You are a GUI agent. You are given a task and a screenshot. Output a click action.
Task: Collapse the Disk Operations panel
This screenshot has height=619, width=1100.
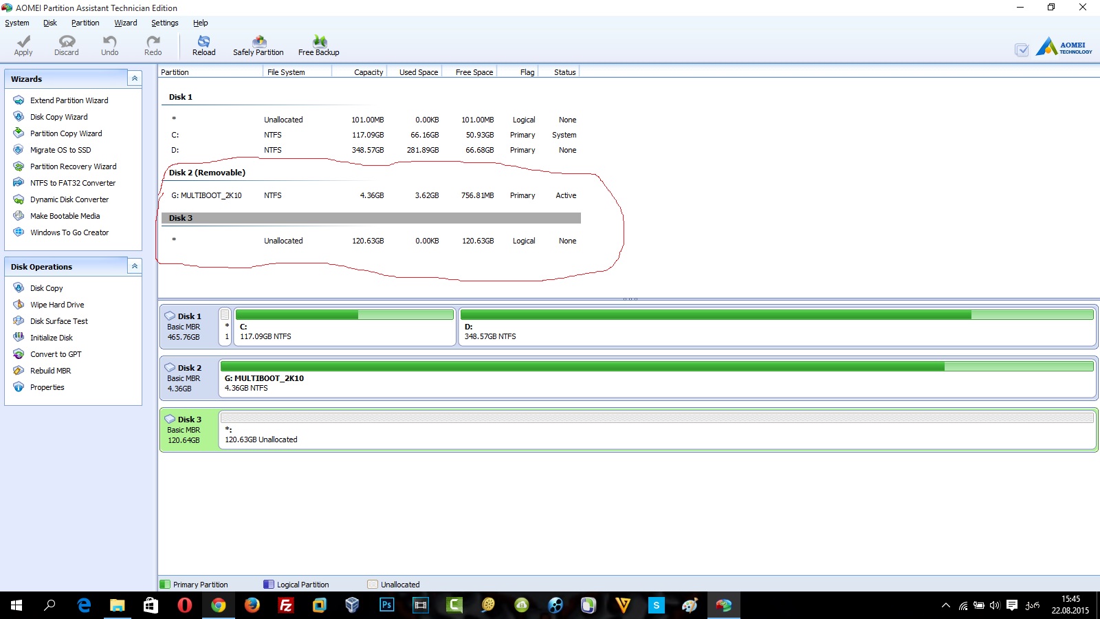(135, 266)
